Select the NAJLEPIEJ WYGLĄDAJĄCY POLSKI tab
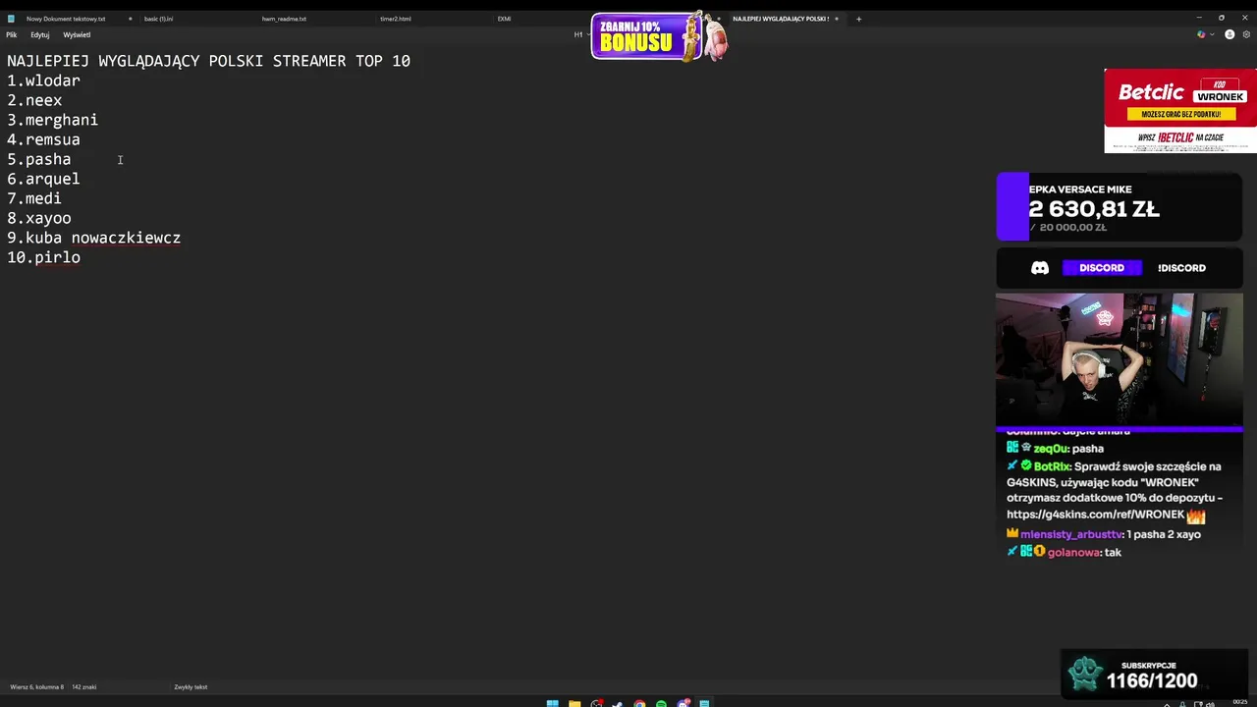The width and height of the screenshot is (1257, 707). (x=781, y=19)
